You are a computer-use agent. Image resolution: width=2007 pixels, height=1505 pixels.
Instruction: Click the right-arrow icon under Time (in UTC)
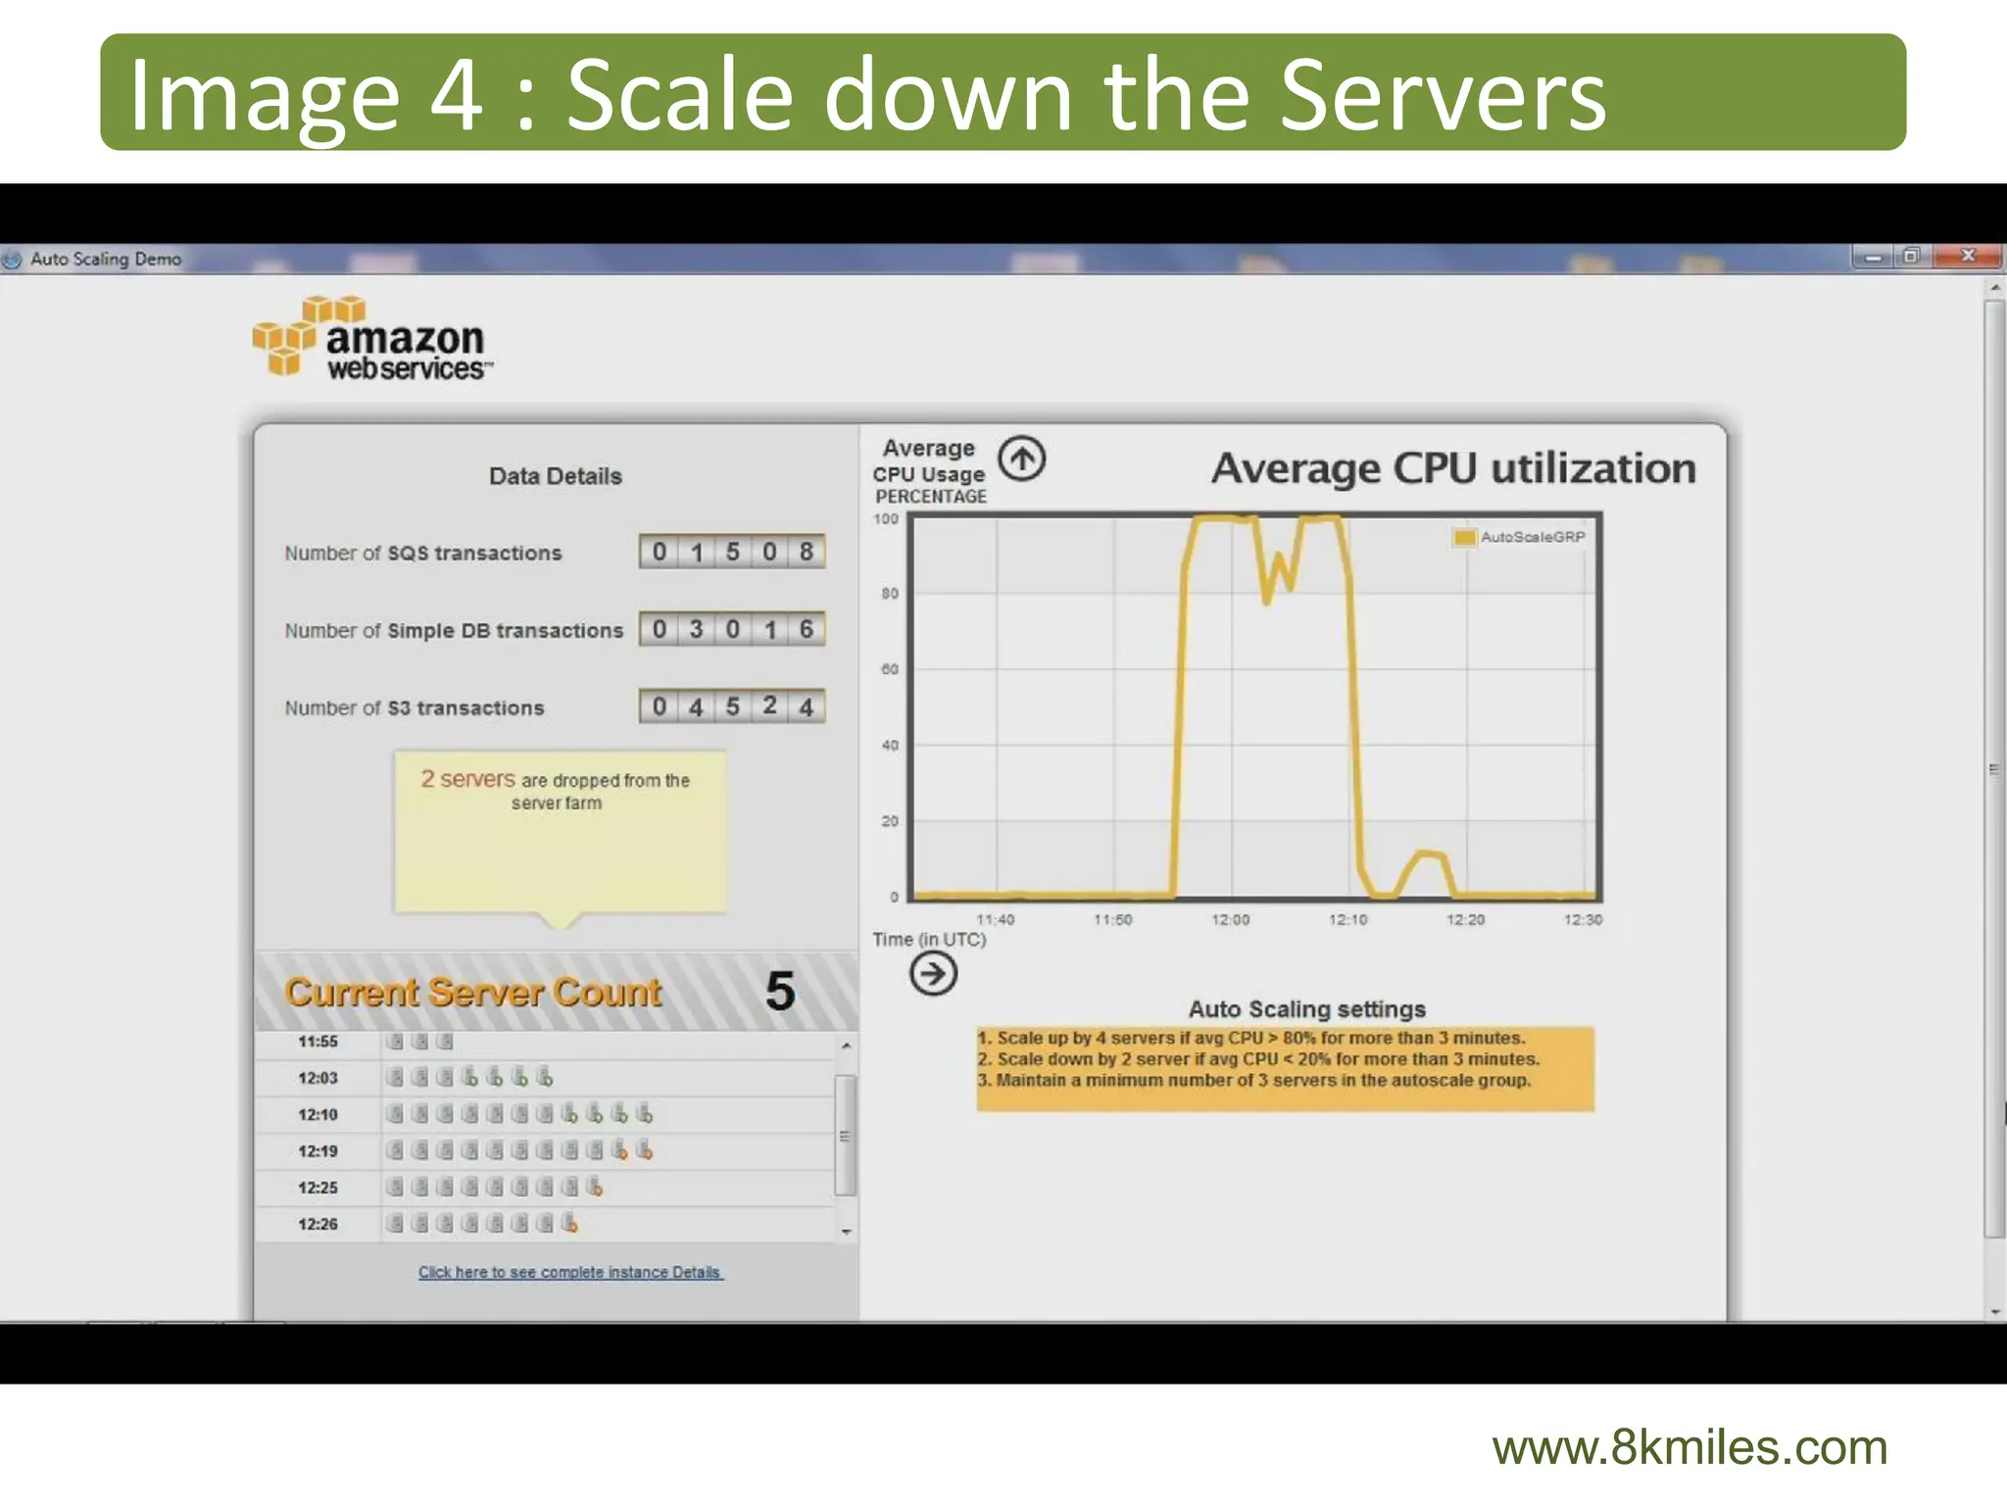(x=933, y=974)
